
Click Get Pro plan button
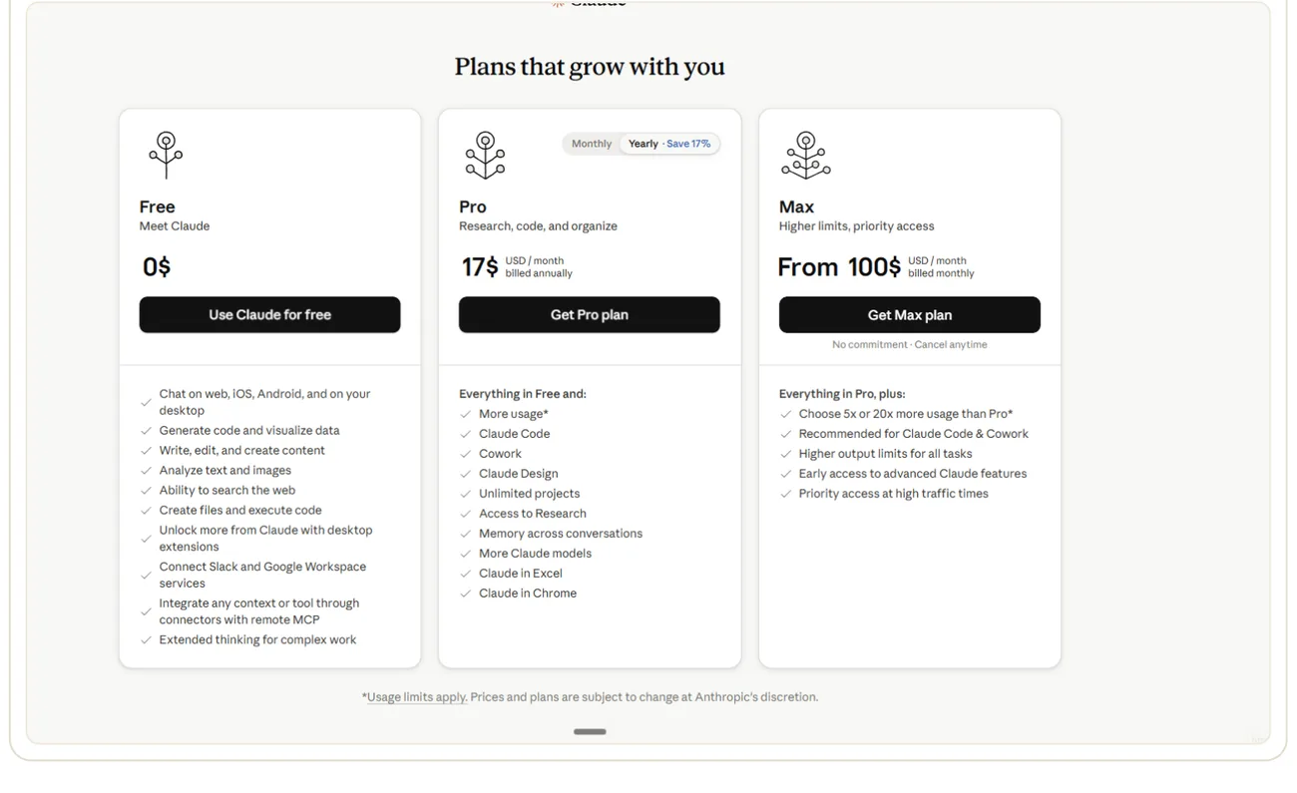[590, 314]
